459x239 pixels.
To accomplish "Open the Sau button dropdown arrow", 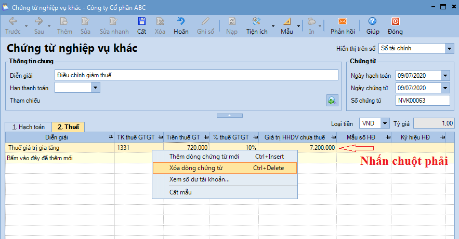I will tap(49, 26).
